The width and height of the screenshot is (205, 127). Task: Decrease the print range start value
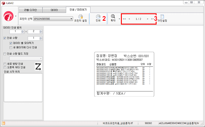23,33
